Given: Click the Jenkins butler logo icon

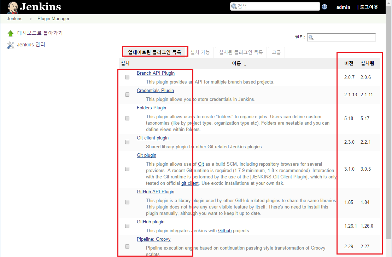Looking at the screenshot, I should tap(12, 7).
